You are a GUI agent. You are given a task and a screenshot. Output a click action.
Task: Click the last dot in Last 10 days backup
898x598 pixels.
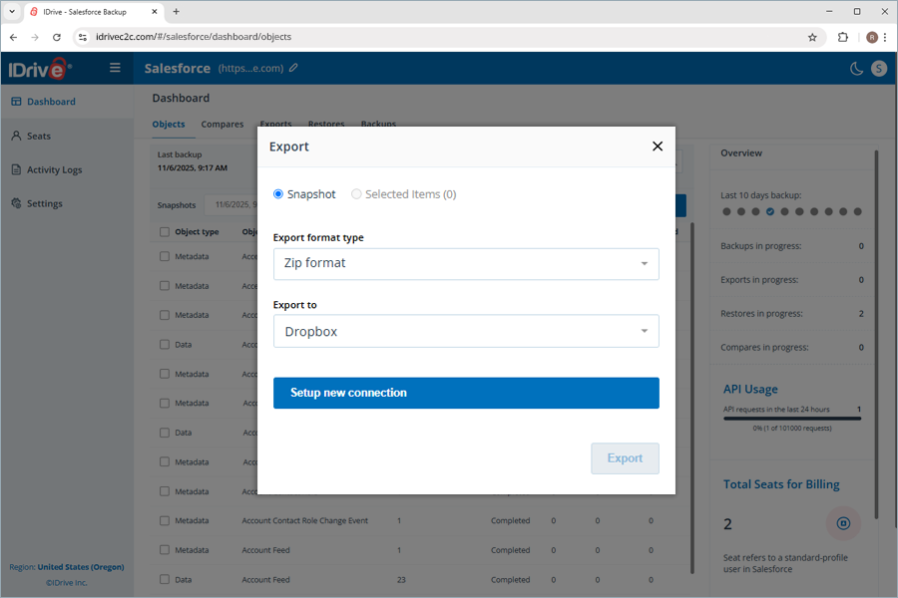pyautogui.click(x=857, y=211)
